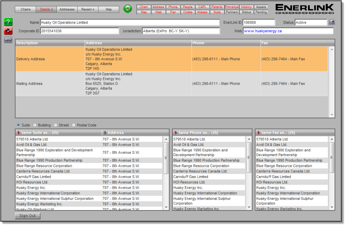The width and height of the screenshot is (346, 226).
Task: Select Canterra Resources Canada Ltd. in fax list
Action: [292, 171]
